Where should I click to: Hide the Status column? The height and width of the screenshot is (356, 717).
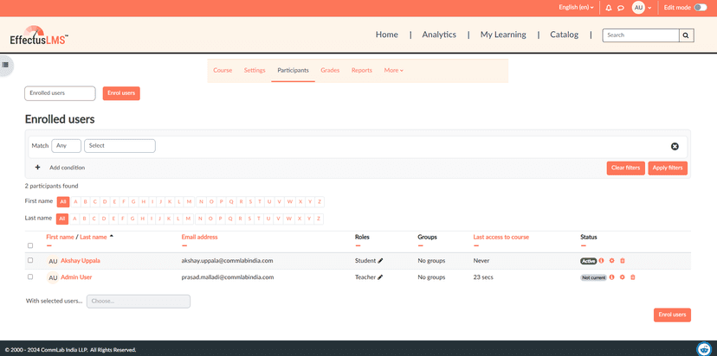[583, 245]
